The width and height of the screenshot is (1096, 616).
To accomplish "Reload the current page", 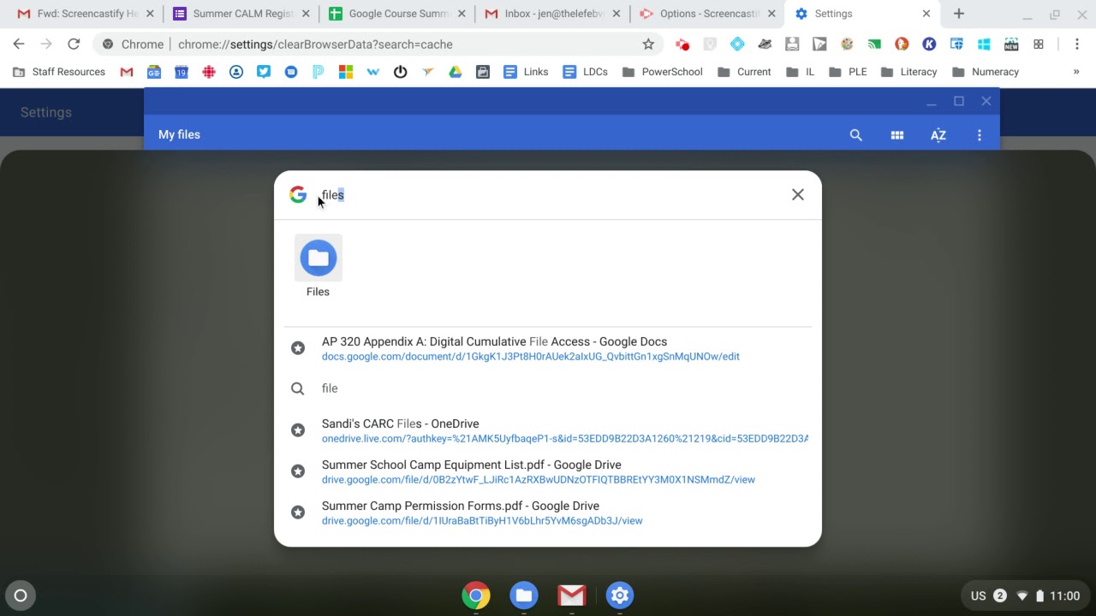I will point(74,44).
